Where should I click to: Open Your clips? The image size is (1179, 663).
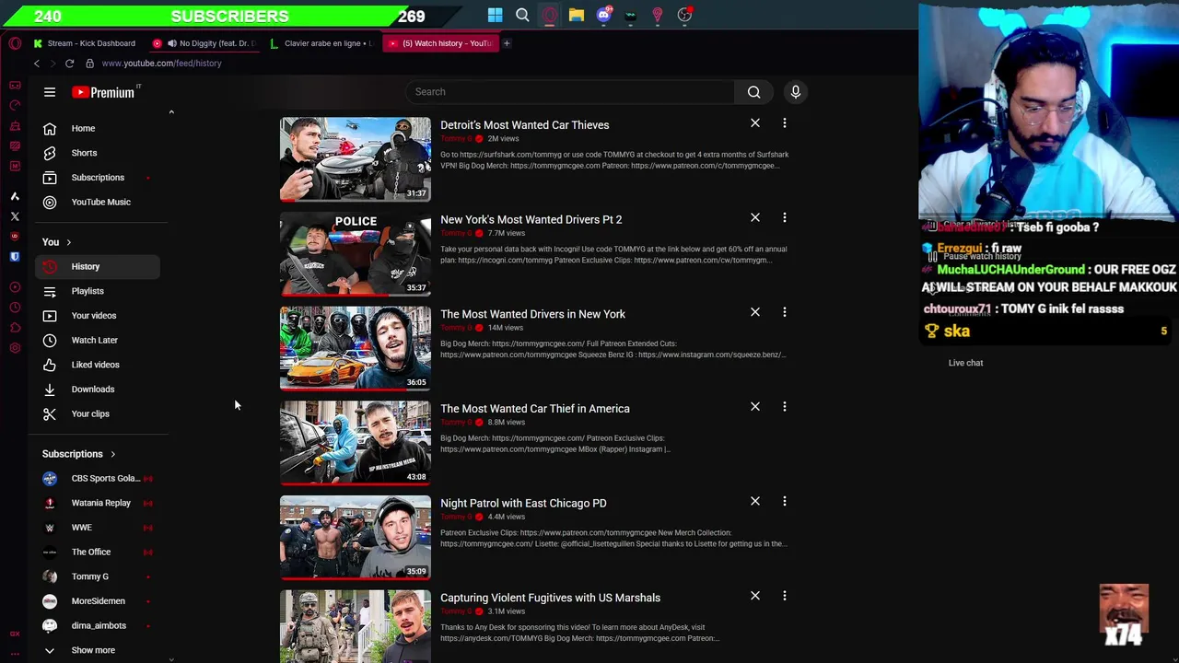pos(98,413)
